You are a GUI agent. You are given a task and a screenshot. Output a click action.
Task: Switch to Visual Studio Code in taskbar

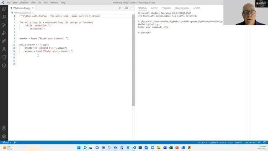134,148
